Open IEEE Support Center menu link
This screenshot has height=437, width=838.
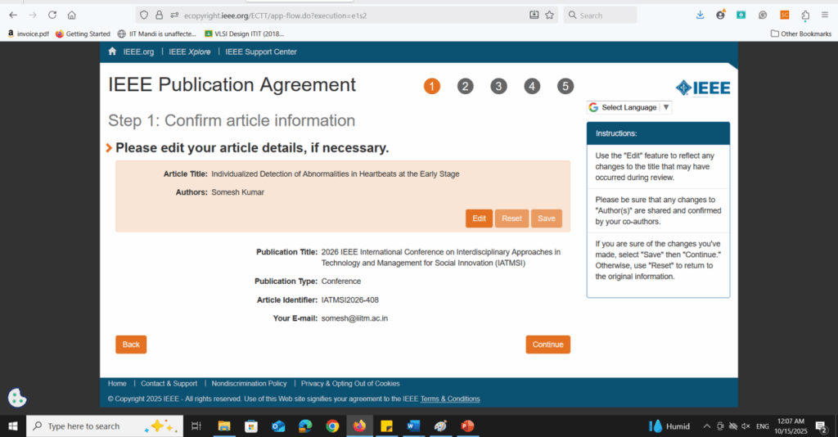coord(261,52)
